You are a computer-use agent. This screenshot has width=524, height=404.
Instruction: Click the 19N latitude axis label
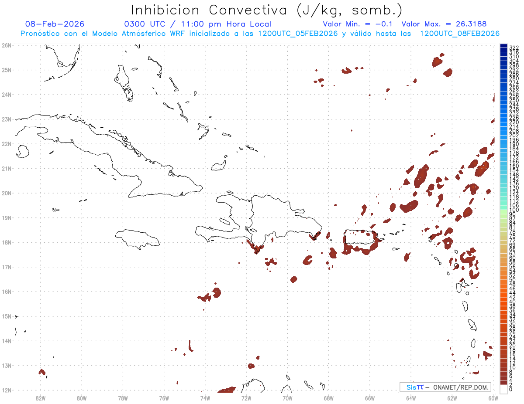pos(7,217)
